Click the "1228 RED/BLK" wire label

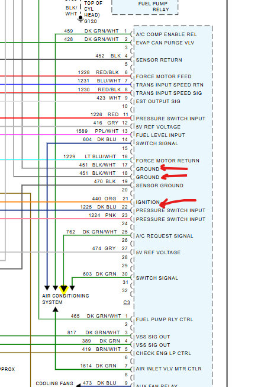98,72
